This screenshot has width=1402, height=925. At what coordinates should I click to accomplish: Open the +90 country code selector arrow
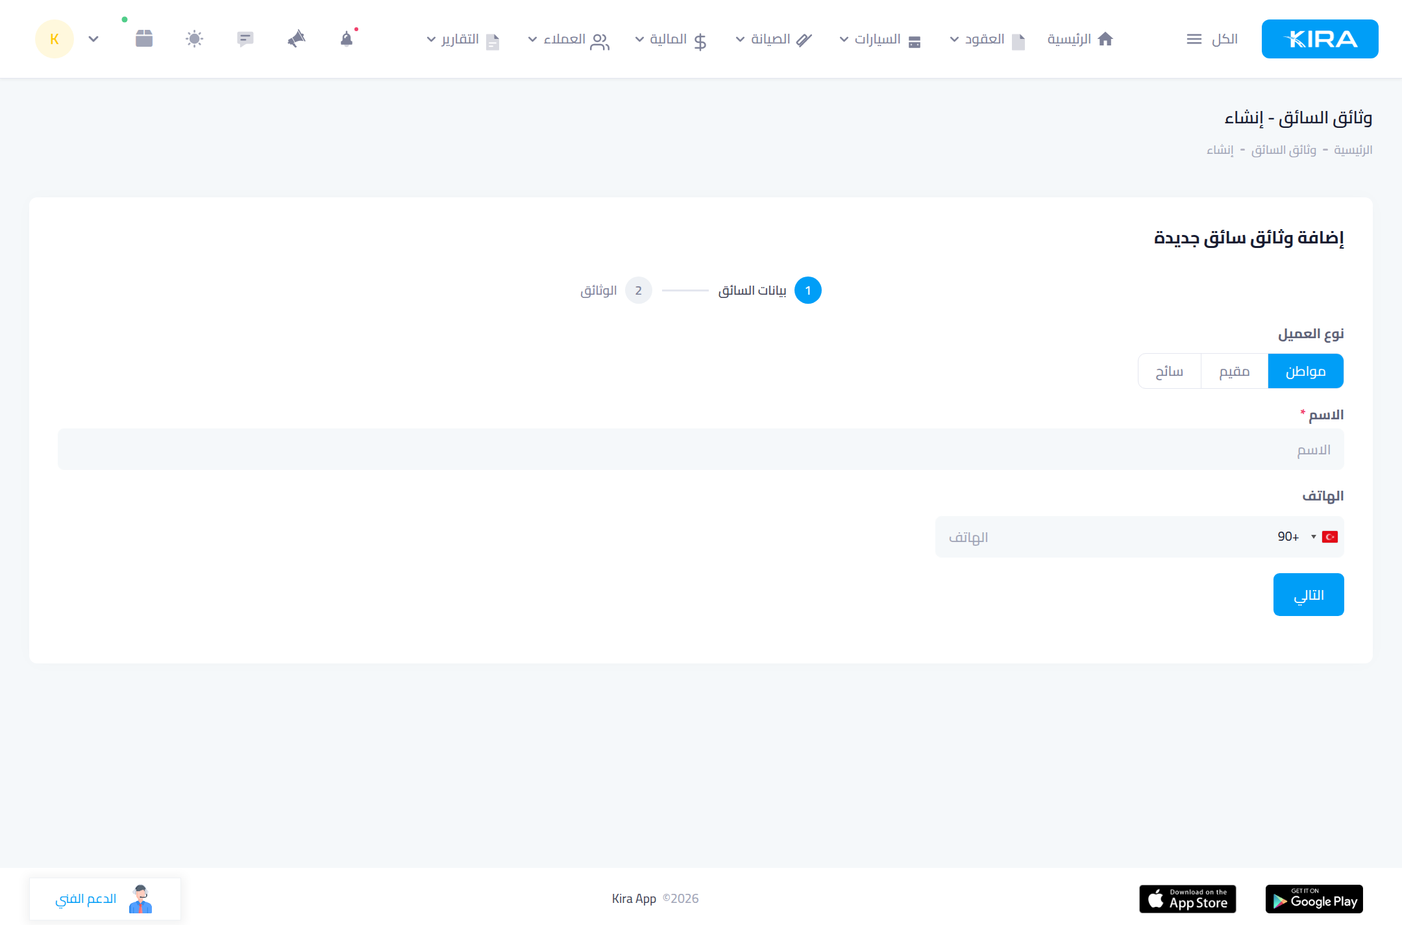[x=1313, y=537]
